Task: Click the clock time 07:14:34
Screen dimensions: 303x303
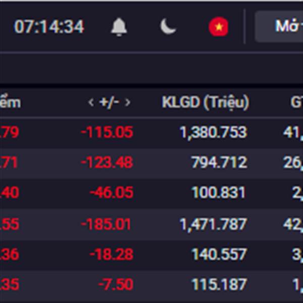Action: click(x=49, y=27)
